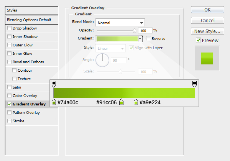This screenshot has height=161, width=230.
Task: Select the Outer Glow style entry
Action: pos(23,45)
